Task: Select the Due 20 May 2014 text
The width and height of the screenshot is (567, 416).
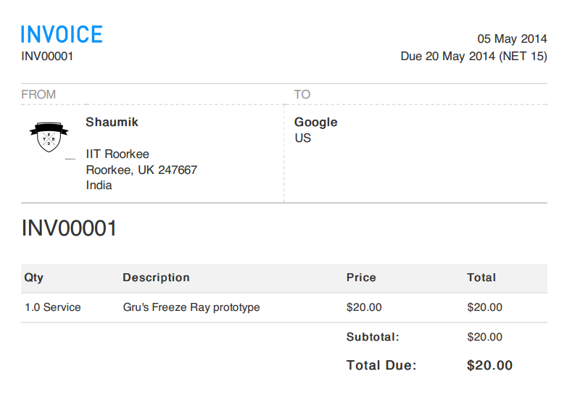Action: click(x=473, y=56)
